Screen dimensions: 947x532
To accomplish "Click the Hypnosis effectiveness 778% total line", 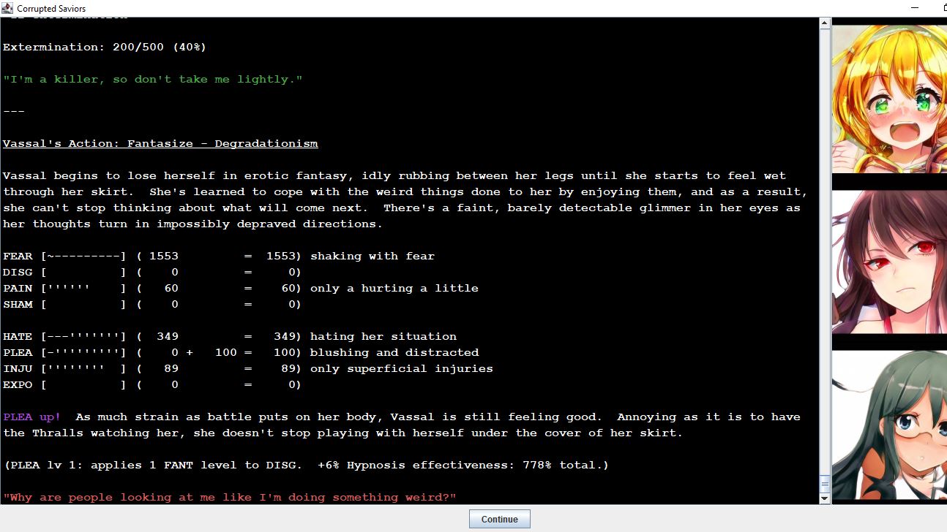I will point(306,465).
